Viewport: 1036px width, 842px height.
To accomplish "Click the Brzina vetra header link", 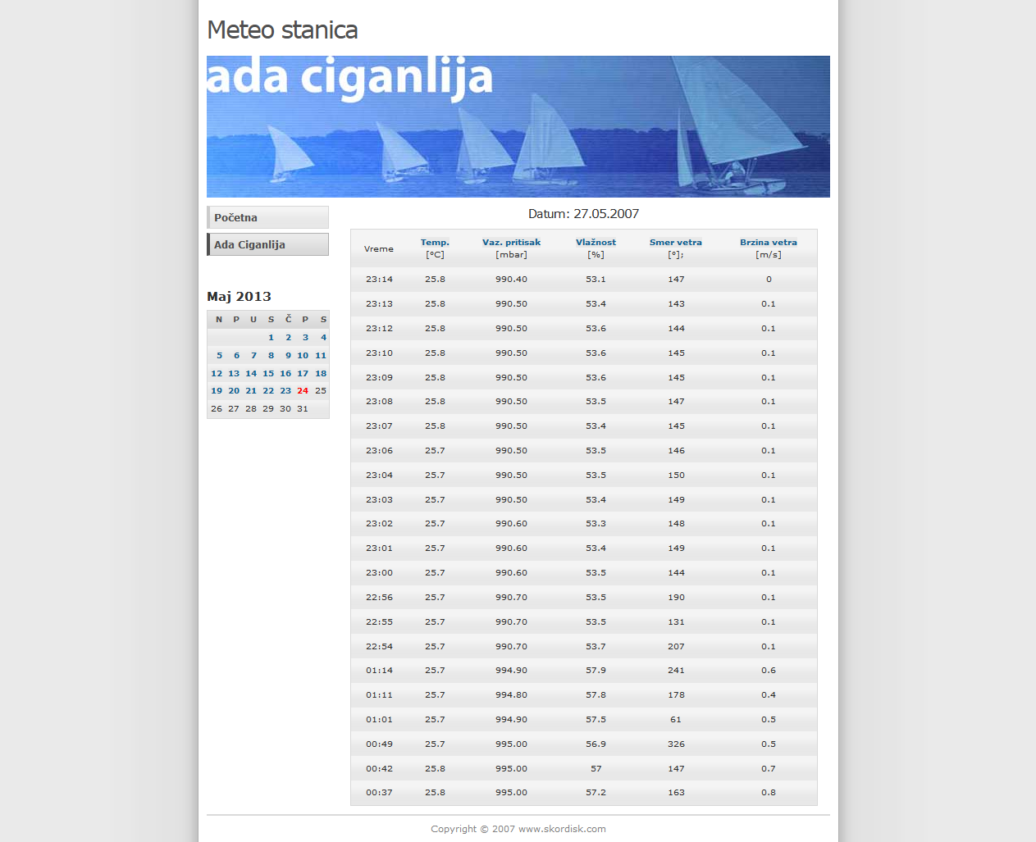I will click(x=768, y=243).
